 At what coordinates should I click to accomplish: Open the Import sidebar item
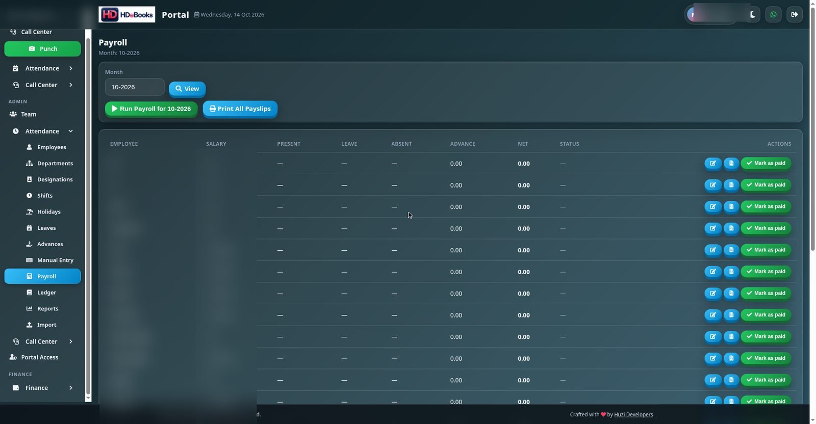point(42,325)
